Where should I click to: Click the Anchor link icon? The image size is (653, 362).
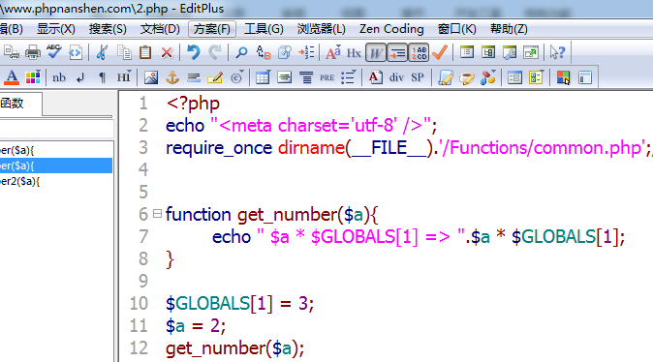point(172,77)
